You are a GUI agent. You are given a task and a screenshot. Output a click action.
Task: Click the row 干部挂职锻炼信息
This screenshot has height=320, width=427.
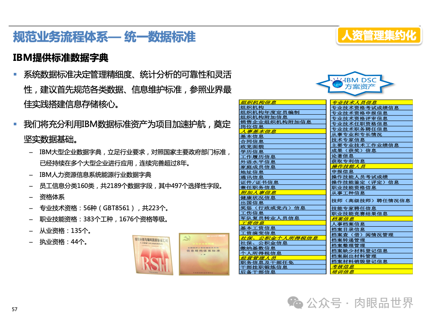click(x=282, y=267)
